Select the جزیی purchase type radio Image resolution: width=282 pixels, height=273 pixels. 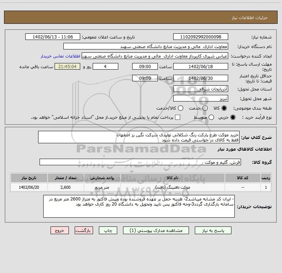tap(233, 117)
